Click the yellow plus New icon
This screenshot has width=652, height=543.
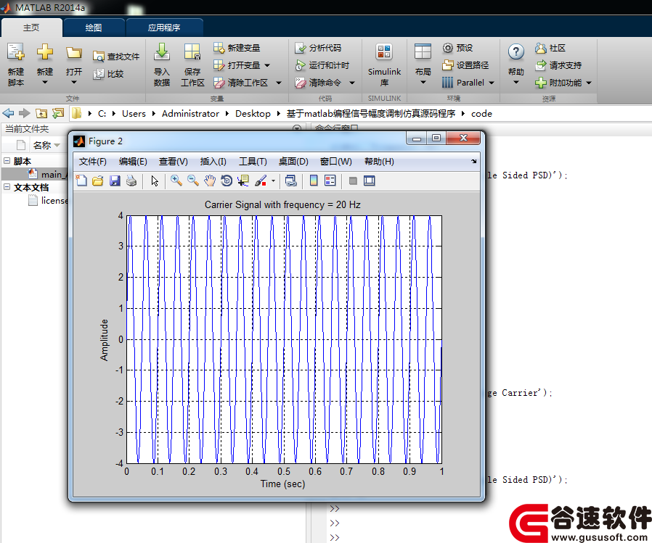coord(44,52)
